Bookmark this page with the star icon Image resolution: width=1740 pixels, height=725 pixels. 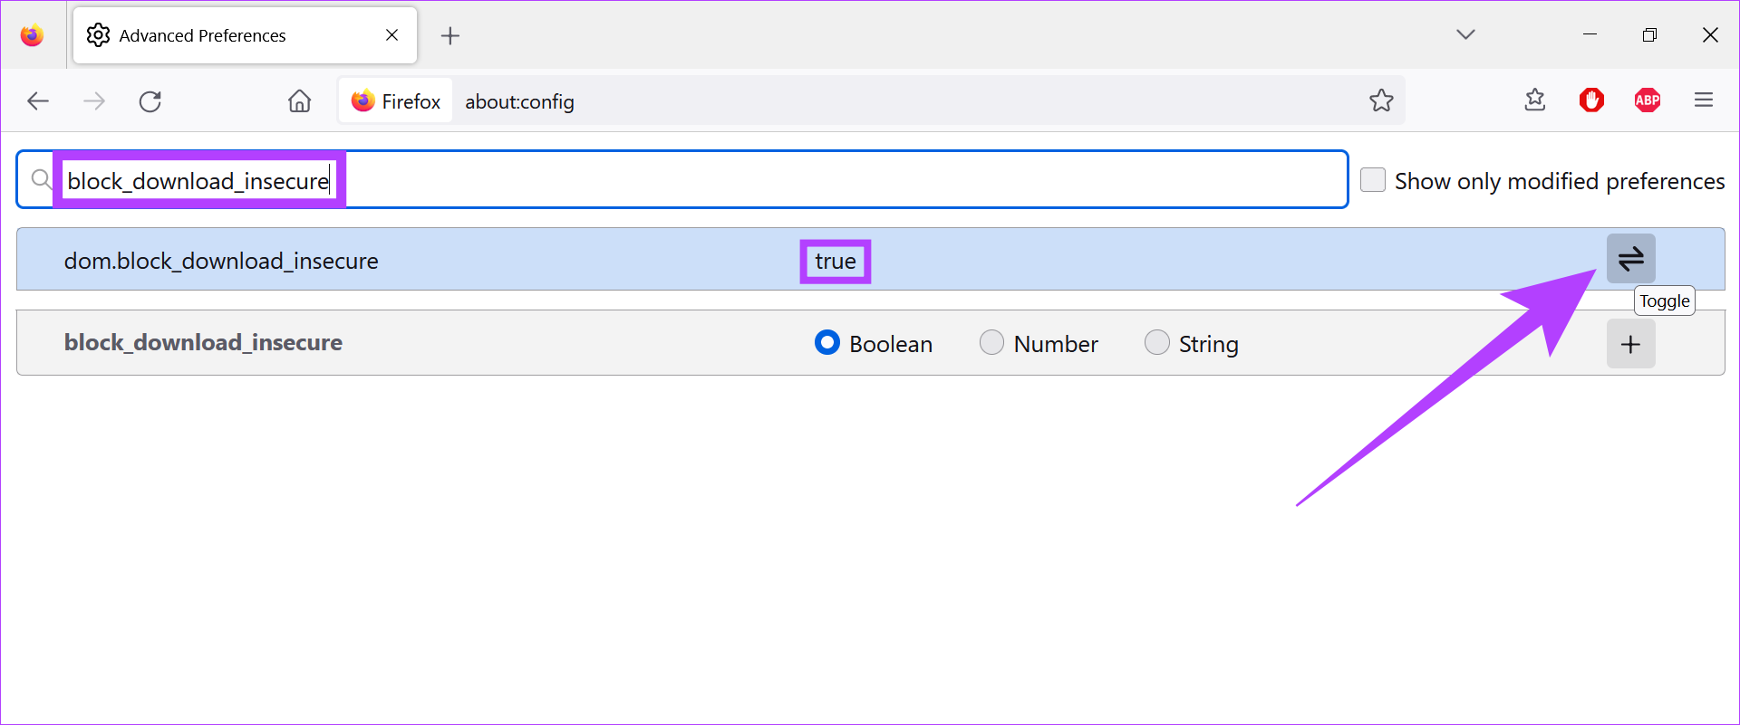[1381, 100]
